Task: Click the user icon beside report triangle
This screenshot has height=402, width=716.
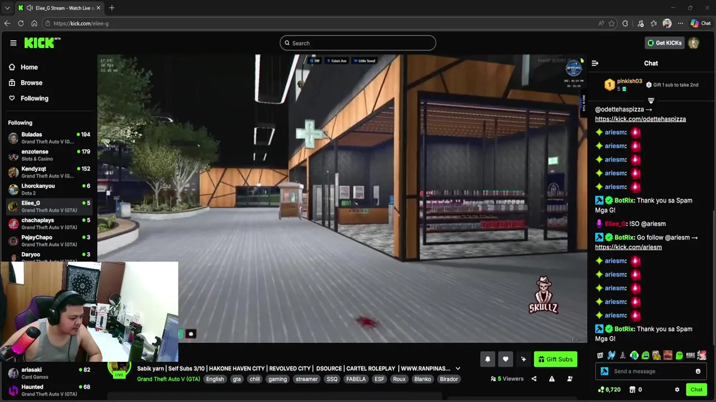Action: pos(569,379)
